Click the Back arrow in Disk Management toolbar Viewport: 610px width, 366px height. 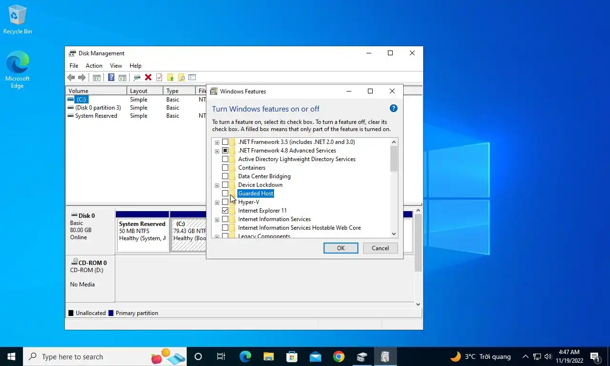[71, 78]
